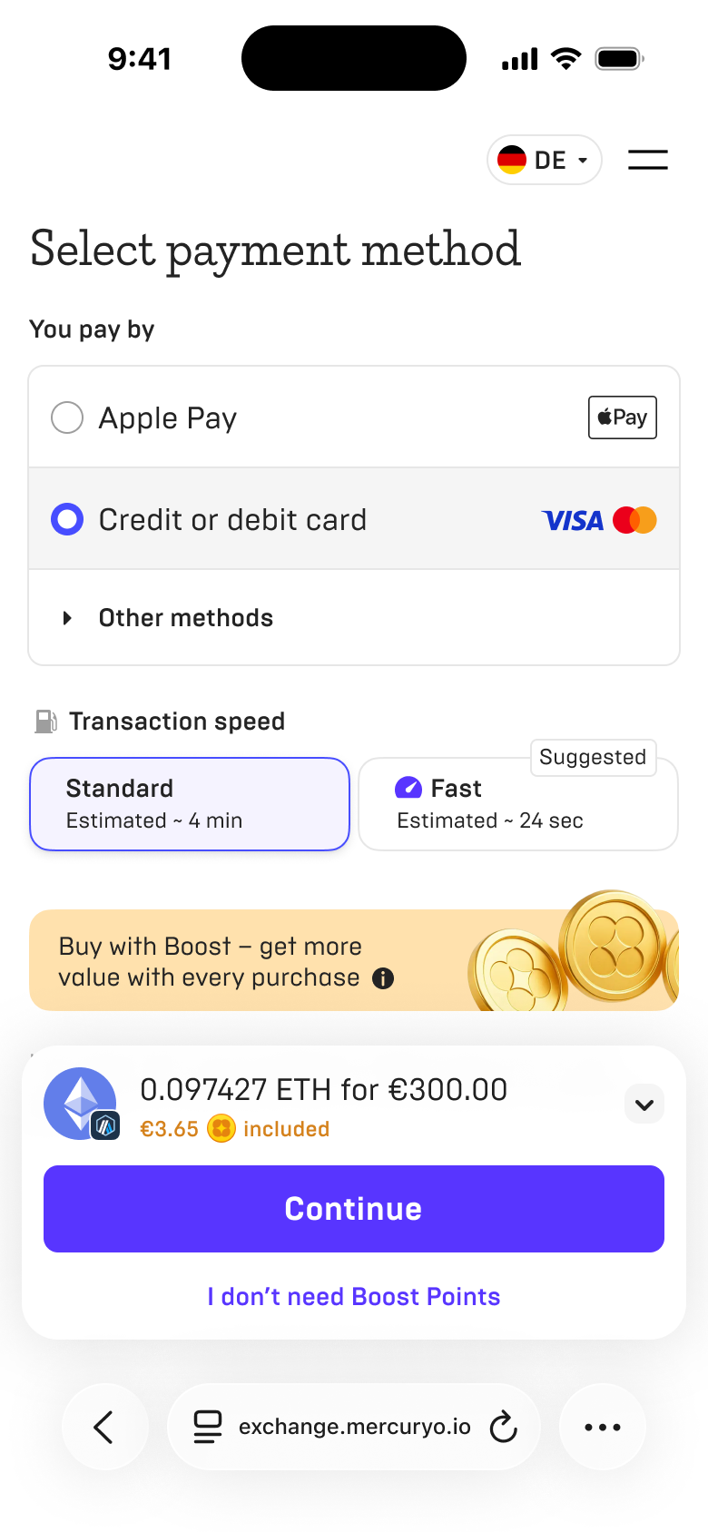Click I don't need Boost Points
The width and height of the screenshot is (708, 1532).
[x=354, y=1297]
